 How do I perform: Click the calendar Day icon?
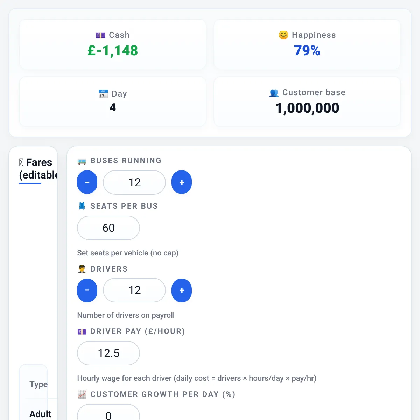point(103,94)
